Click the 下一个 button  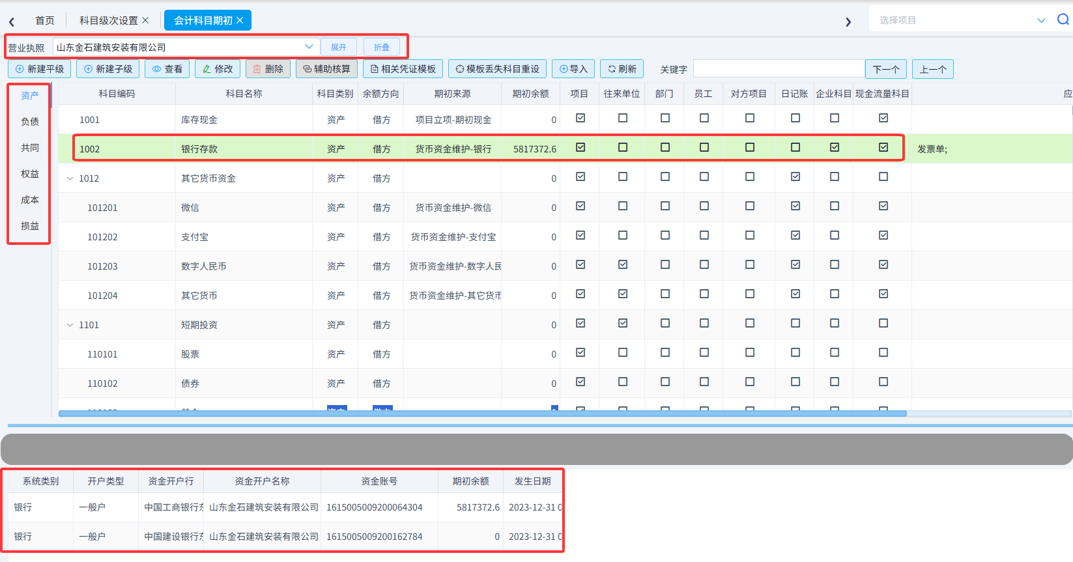(x=886, y=69)
